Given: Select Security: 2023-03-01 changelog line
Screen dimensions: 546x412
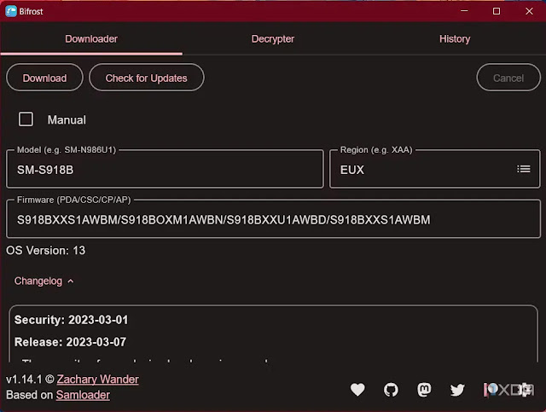Looking at the screenshot, I should coord(72,320).
